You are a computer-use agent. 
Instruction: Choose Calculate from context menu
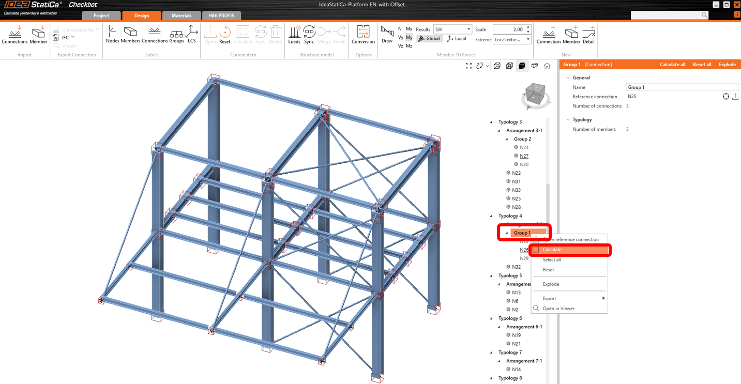[552, 250]
